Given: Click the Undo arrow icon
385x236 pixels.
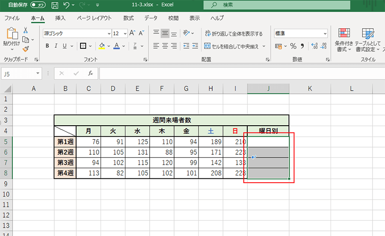Looking at the screenshot, I should (66, 6).
